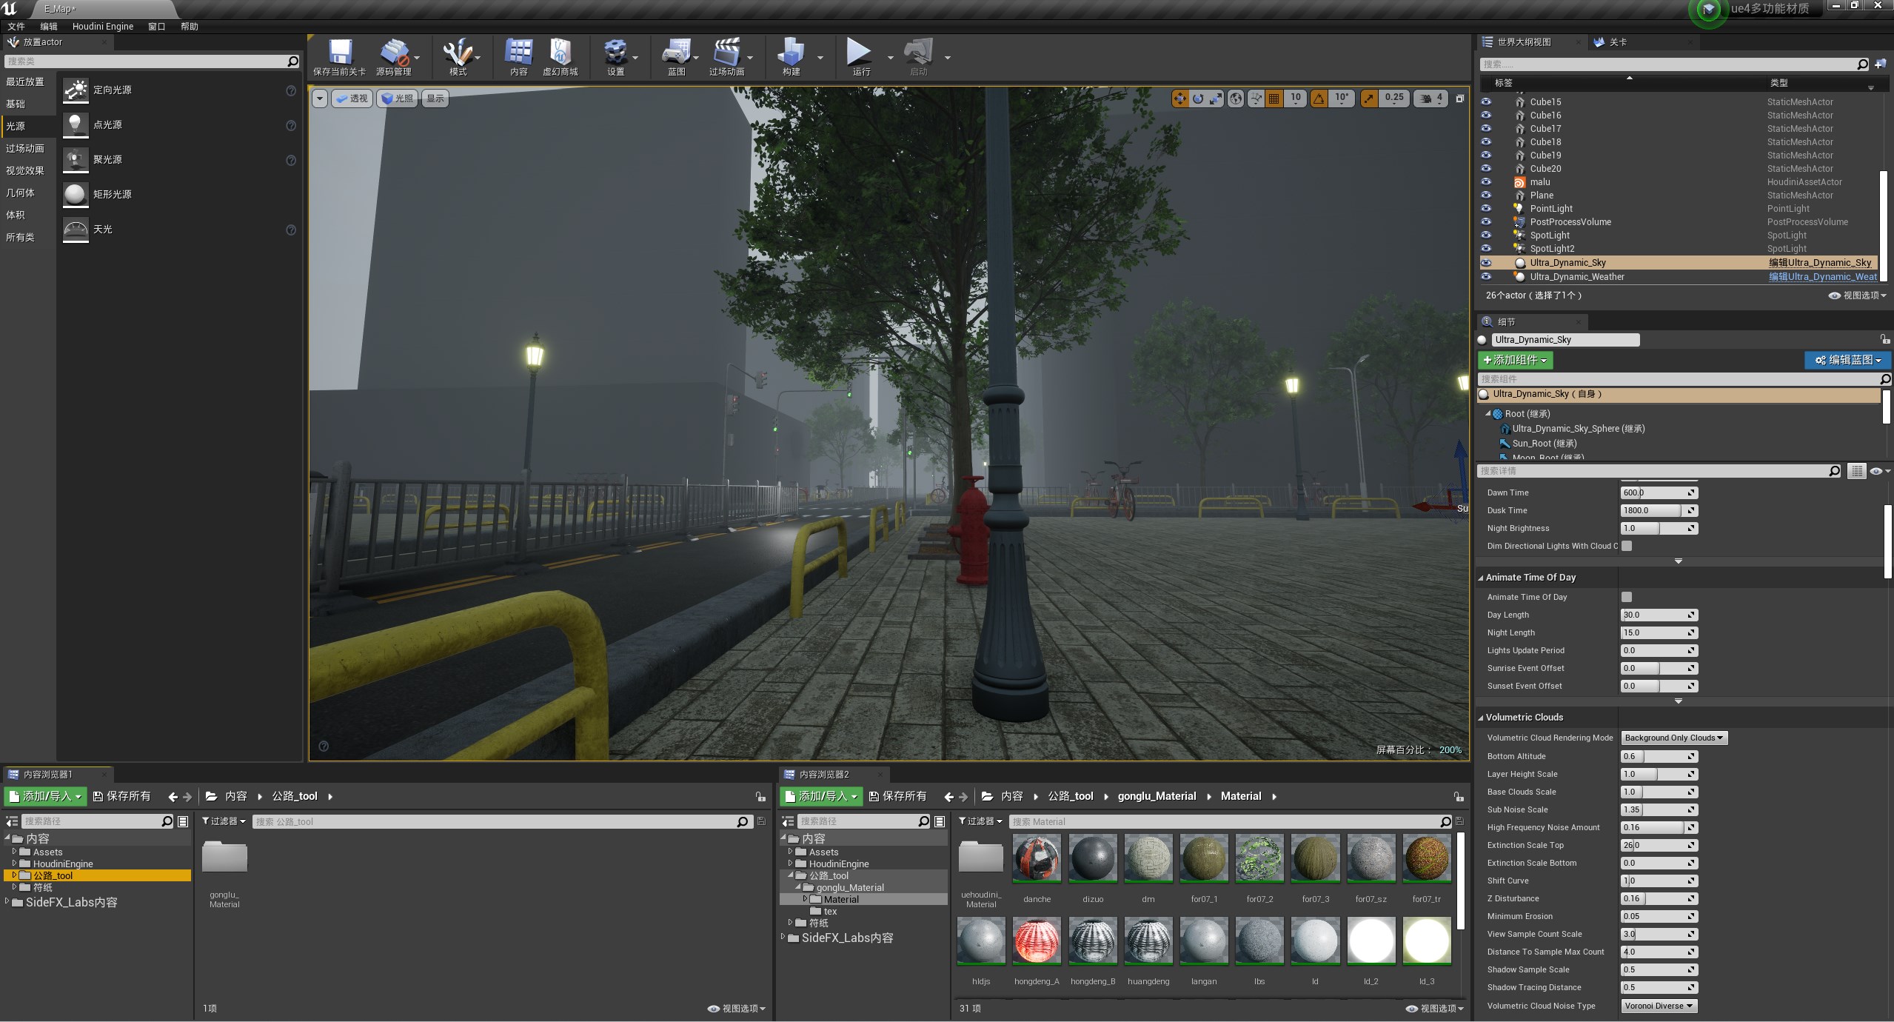This screenshot has width=1894, height=1022.
Task: Select the scale gizmo viewport icon
Action: point(1216,98)
